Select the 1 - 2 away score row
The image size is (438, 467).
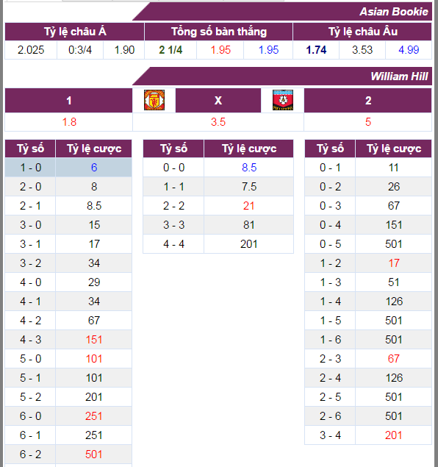coord(368,263)
